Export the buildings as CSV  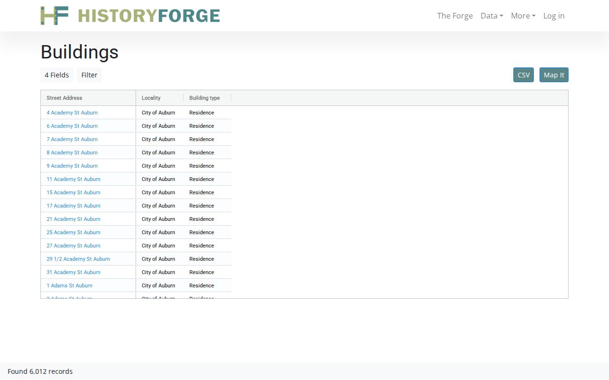click(x=523, y=75)
